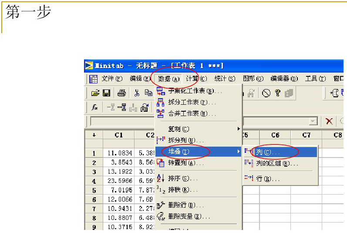This screenshot has width=347, height=233.
Task: Click cell containing 11.0834 in column C1
Action: 118,153
